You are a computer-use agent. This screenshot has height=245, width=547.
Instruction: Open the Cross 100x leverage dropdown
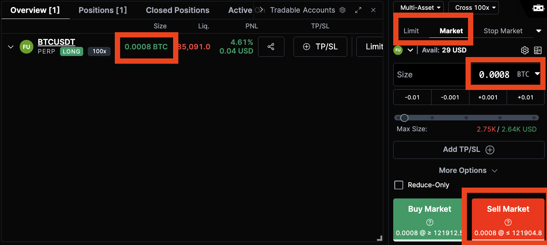tap(473, 7)
